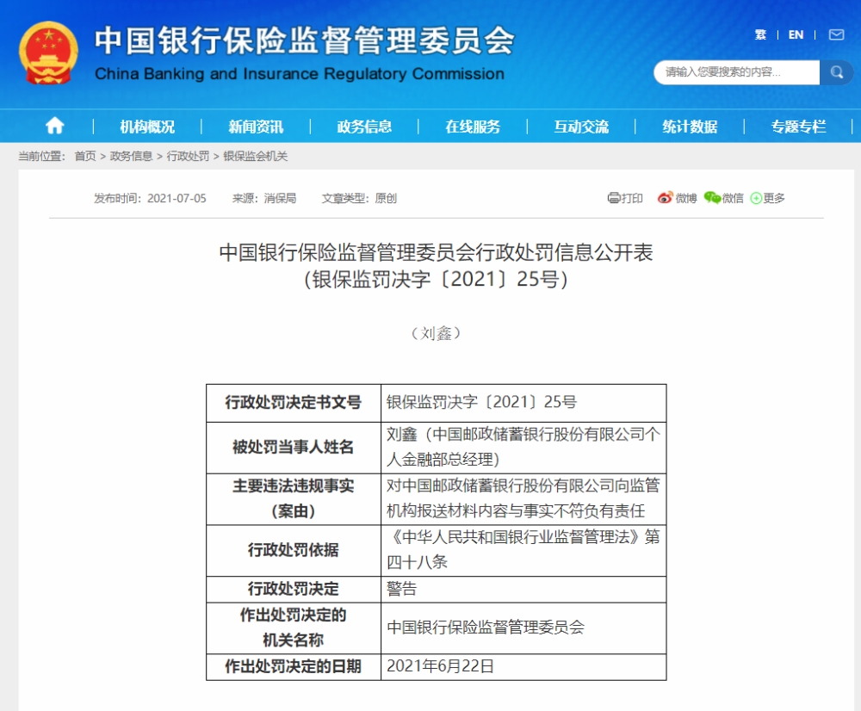Viewport: 861px width, 711px height.
Task: Open the envelope mail icon
Action: coord(836,34)
